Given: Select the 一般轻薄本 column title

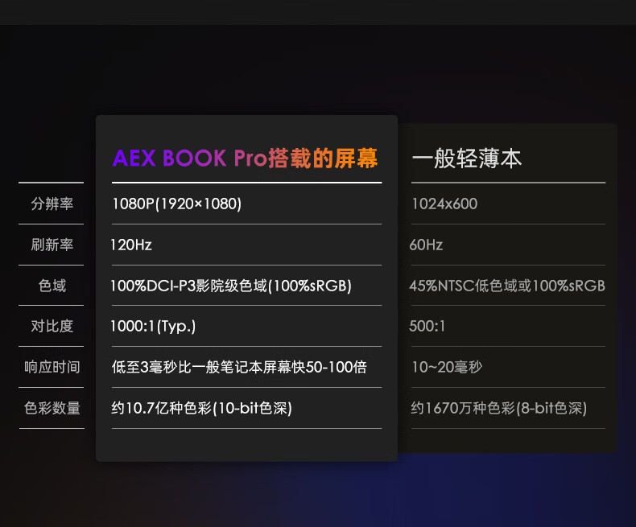Looking at the screenshot, I should click(467, 158).
